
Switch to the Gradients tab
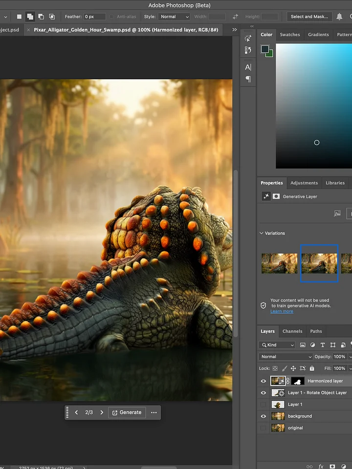tap(318, 34)
